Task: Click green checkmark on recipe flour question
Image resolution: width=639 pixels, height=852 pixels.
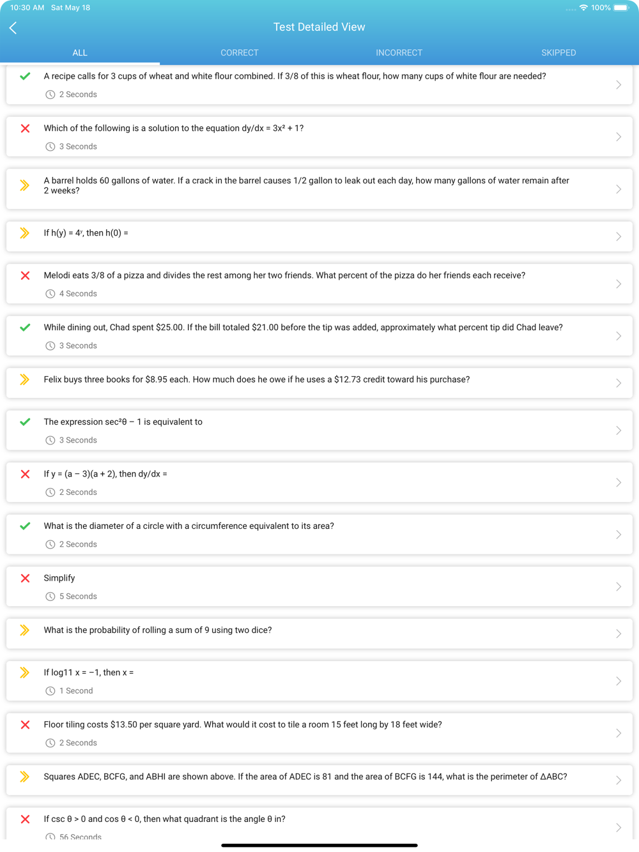Action: tap(25, 76)
